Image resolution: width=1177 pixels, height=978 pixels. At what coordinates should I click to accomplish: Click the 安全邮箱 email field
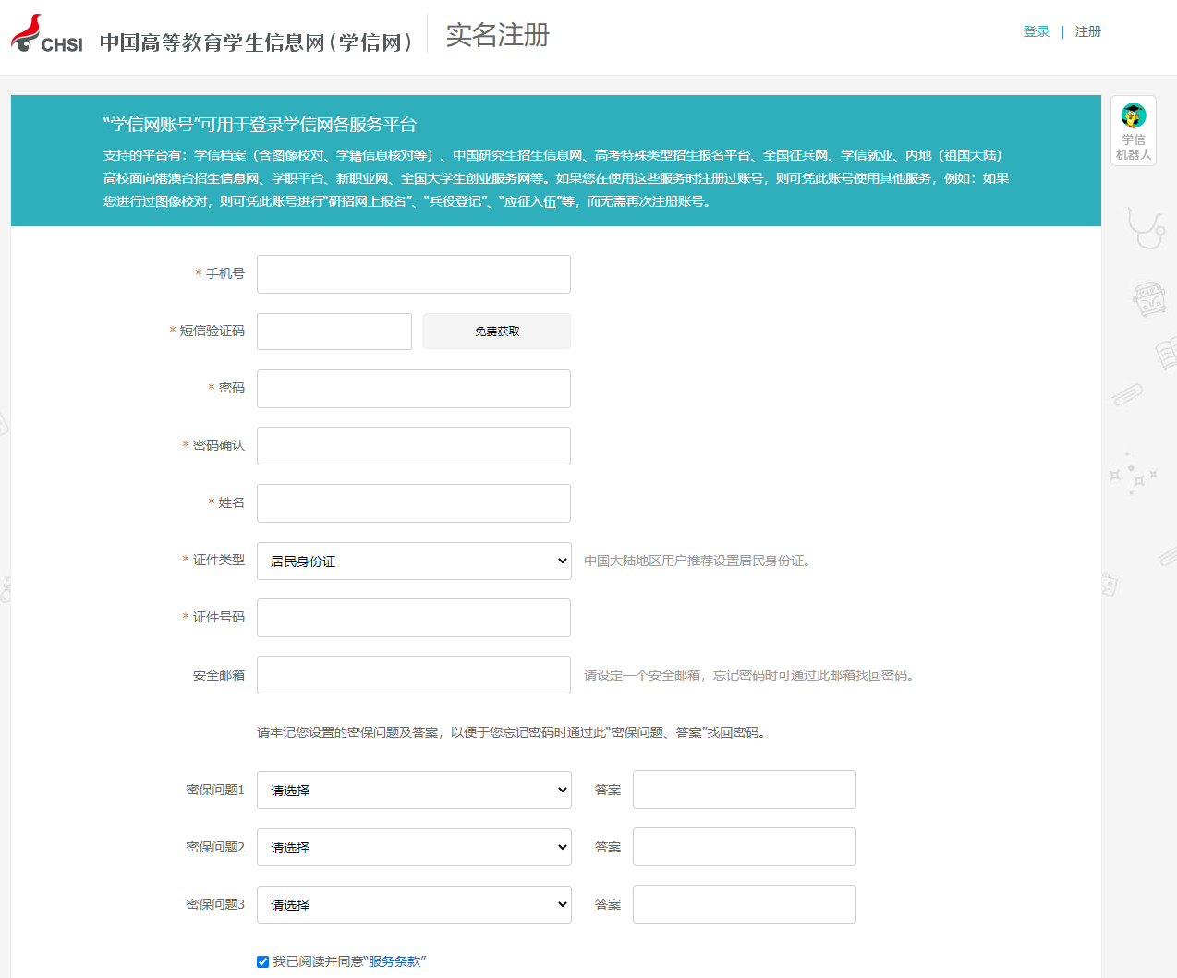413,675
